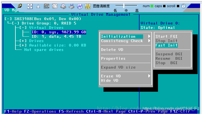Click Start FGI in the submenu
Viewport: 202px width, 114px height.
(166, 36)
